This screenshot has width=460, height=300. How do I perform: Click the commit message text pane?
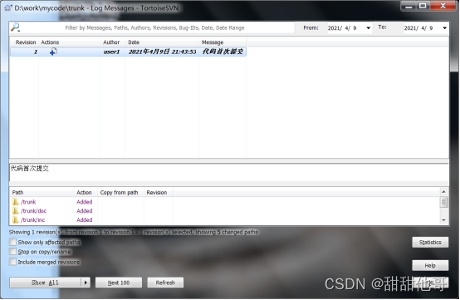coord(229,173)
